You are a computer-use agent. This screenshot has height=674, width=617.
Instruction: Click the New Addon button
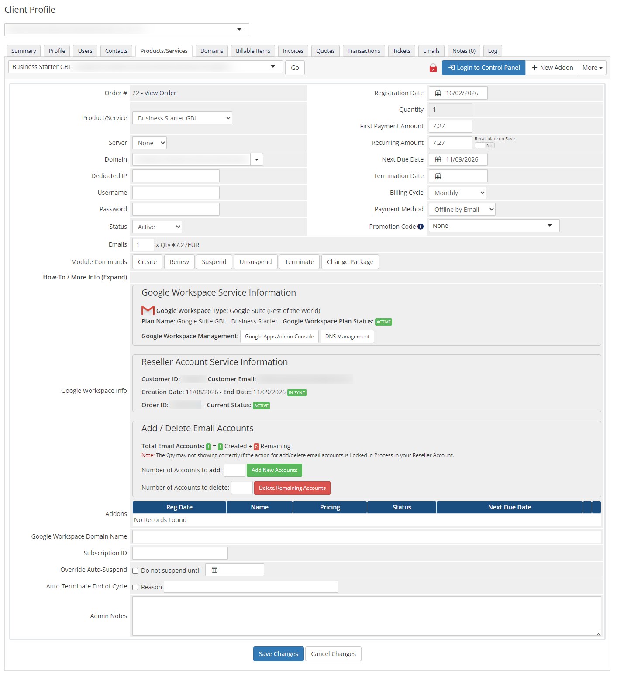tap(552, 68)
